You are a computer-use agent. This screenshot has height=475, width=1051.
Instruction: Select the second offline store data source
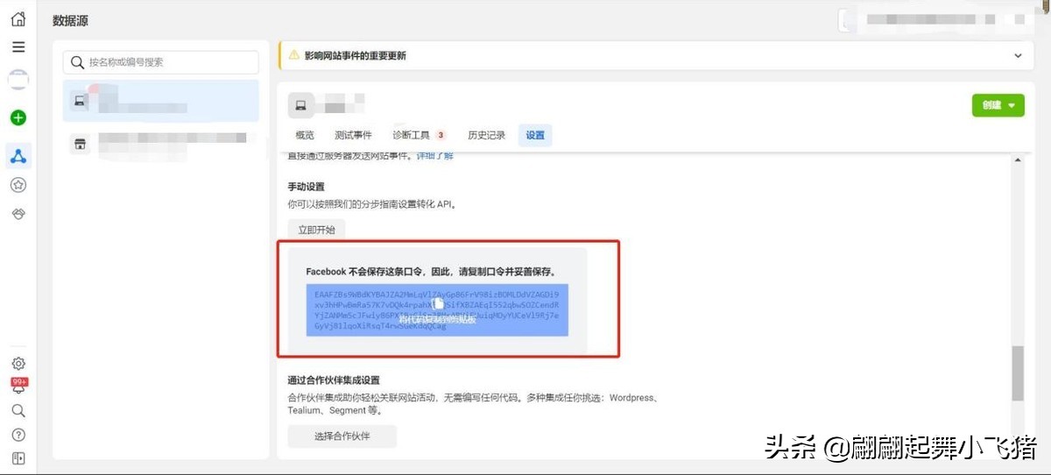point(161,145)
